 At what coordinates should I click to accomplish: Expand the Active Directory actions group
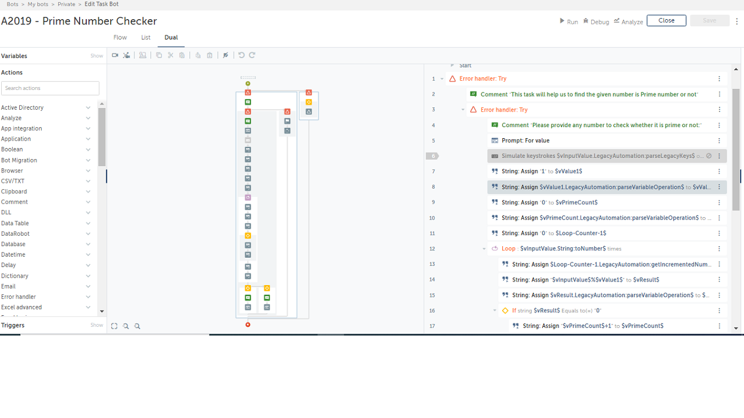(x=88, y=108)
